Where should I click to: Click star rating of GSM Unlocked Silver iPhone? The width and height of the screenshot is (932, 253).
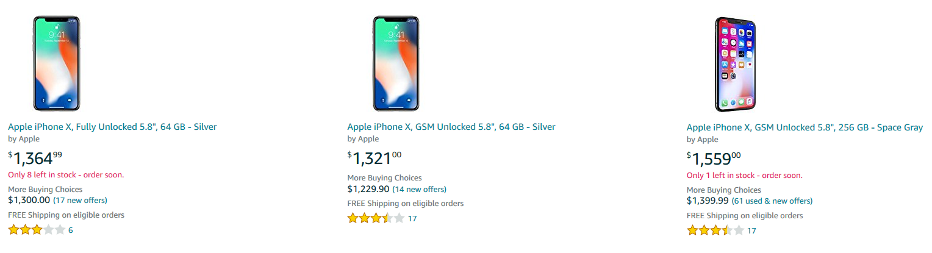tap(376, 218)
